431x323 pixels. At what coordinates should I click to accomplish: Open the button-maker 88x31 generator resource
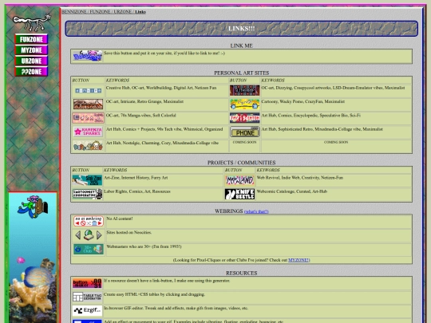88,283
